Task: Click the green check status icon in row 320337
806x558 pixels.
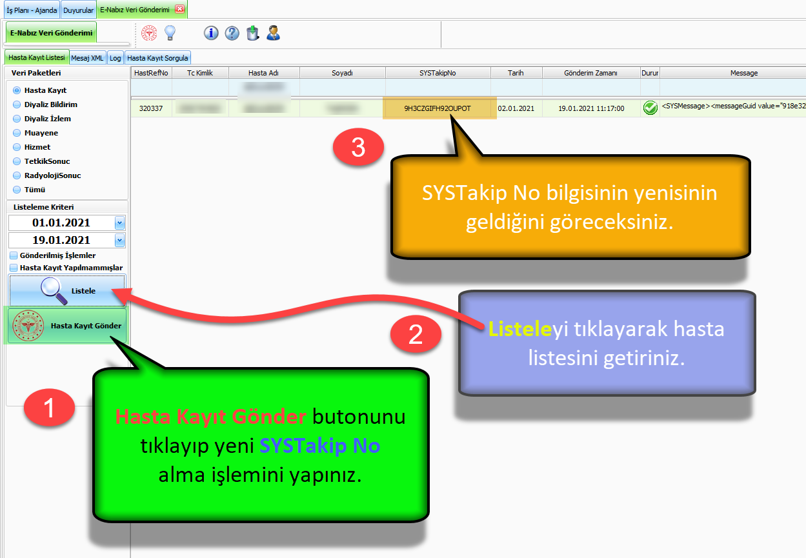Action: pyautogui.click(x=650, y=108)
